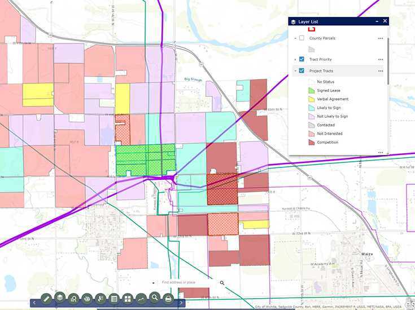Click the Find address or place field
Image resolution: width=415 pixels, height=310 pixels.
point(187,282)
